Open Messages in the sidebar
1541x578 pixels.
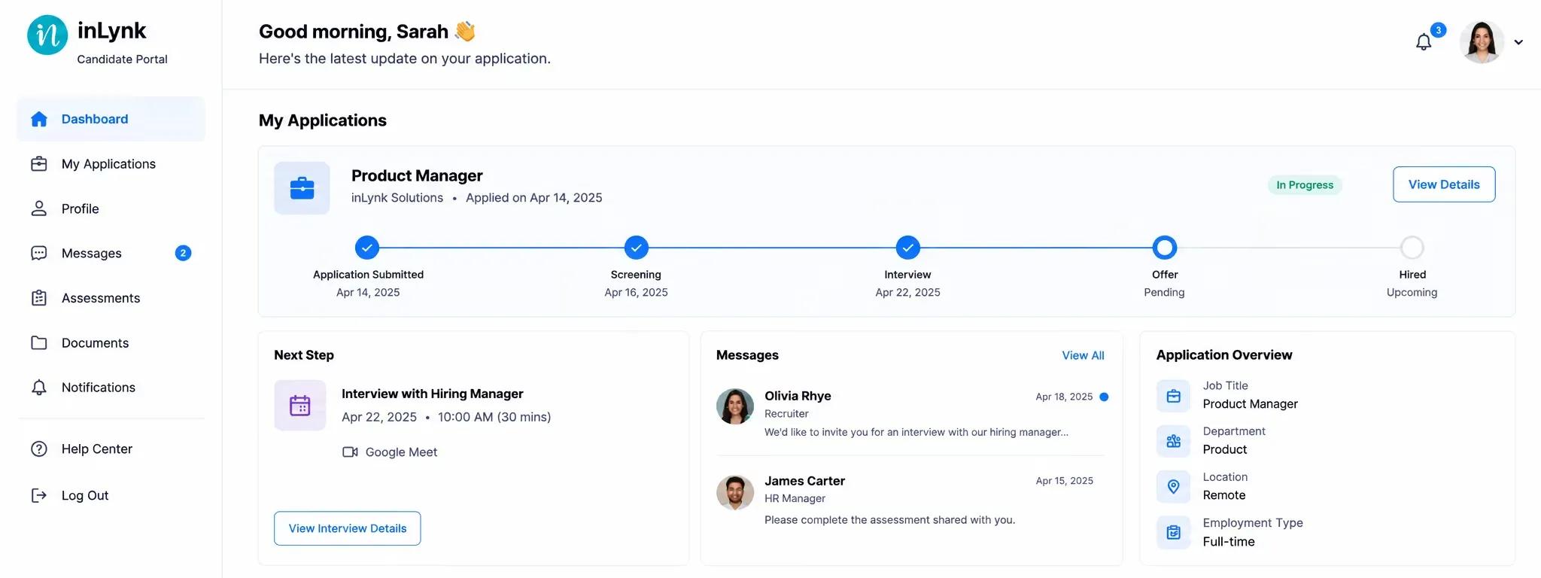tap(111, 254)
